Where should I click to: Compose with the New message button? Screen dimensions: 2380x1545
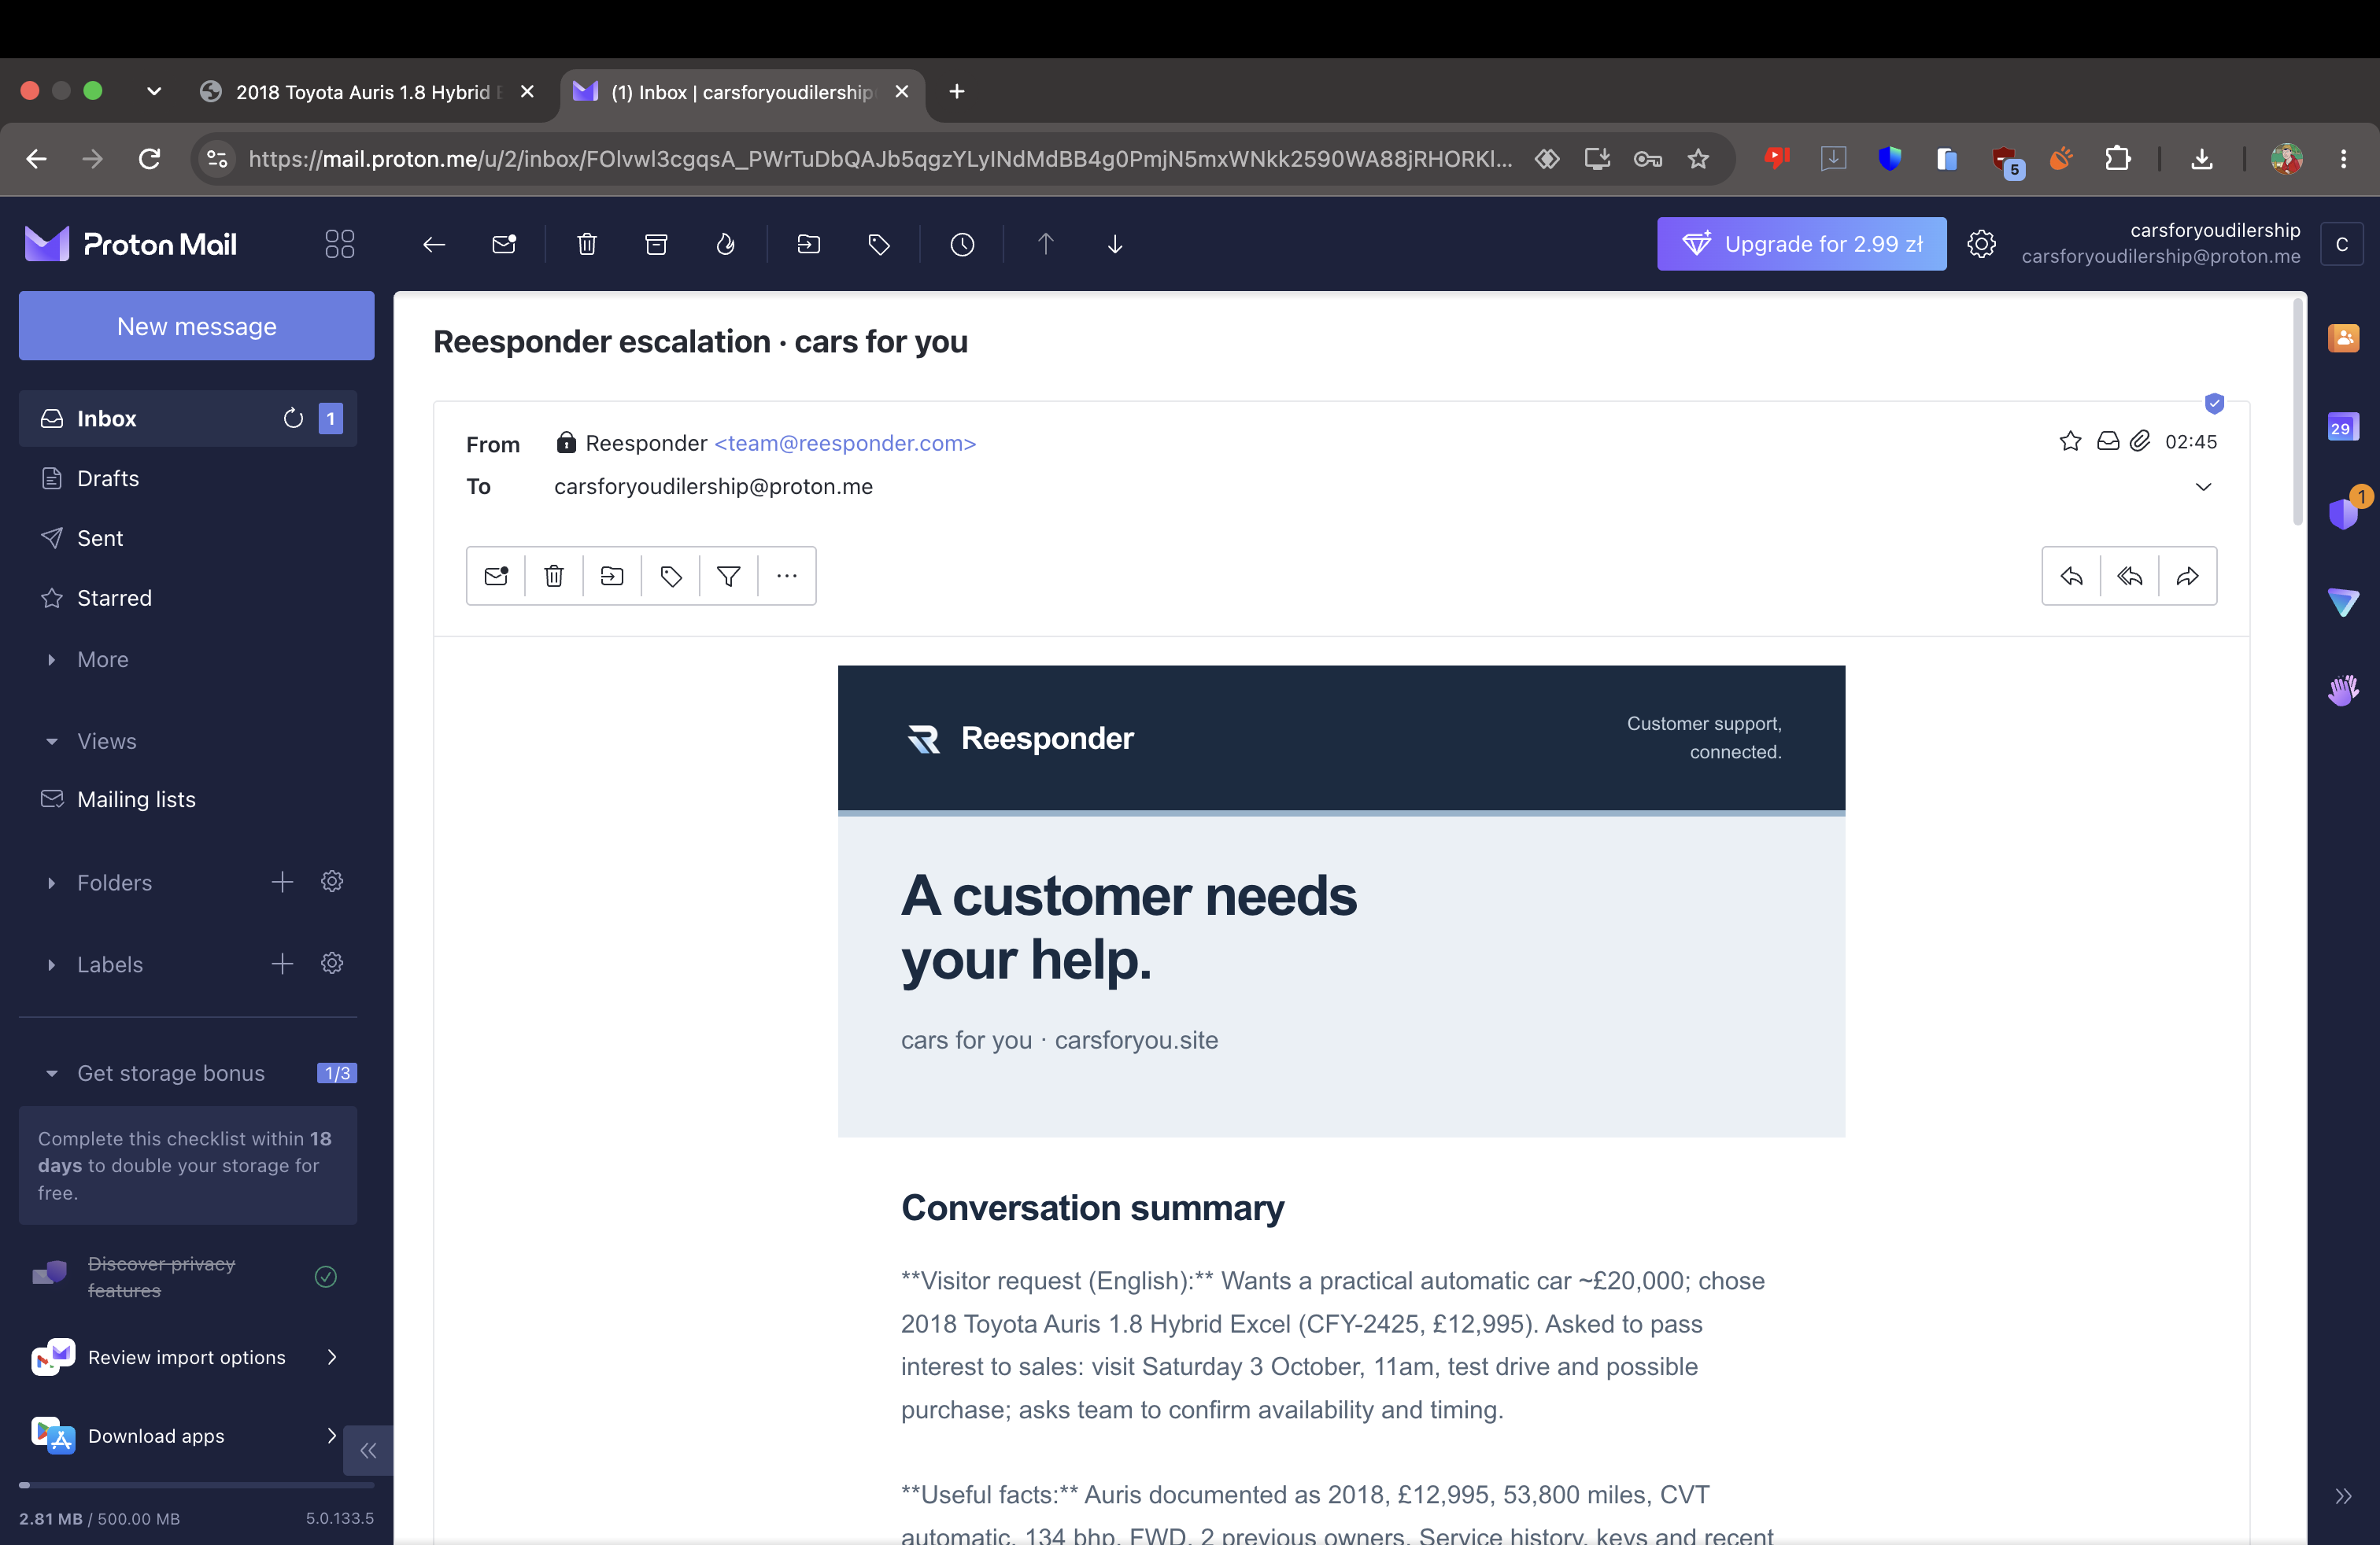click(197, 326)
